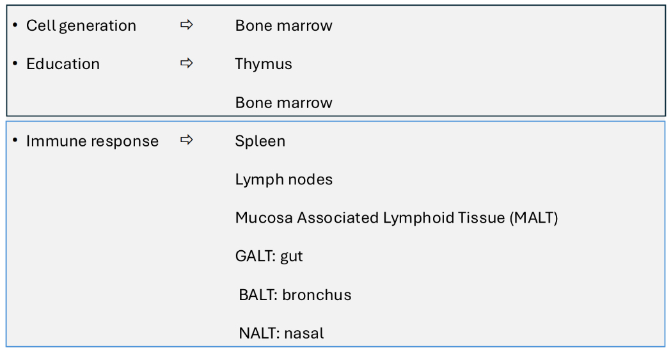Click the BALT: bronchus line
The height and width of the screenshot is (350, 671).
pos(295,295)
